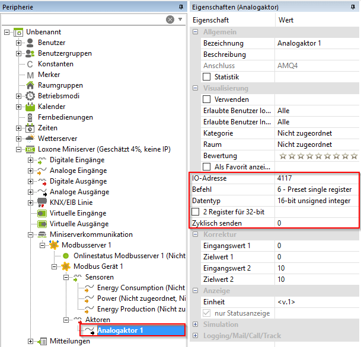The width and height of the screenshot is (361, 347).
Task: Enable 2 Register für 32-bit
Action: (x=196, y=212)
